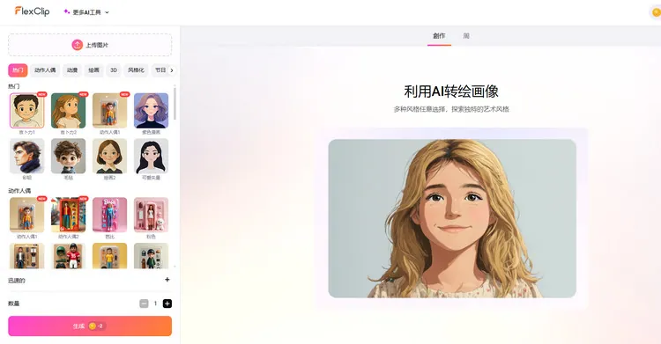The width and height of the screenshot is (661, 344).
Task: Select the 热门 category chip
Action: tap(18, 70)
